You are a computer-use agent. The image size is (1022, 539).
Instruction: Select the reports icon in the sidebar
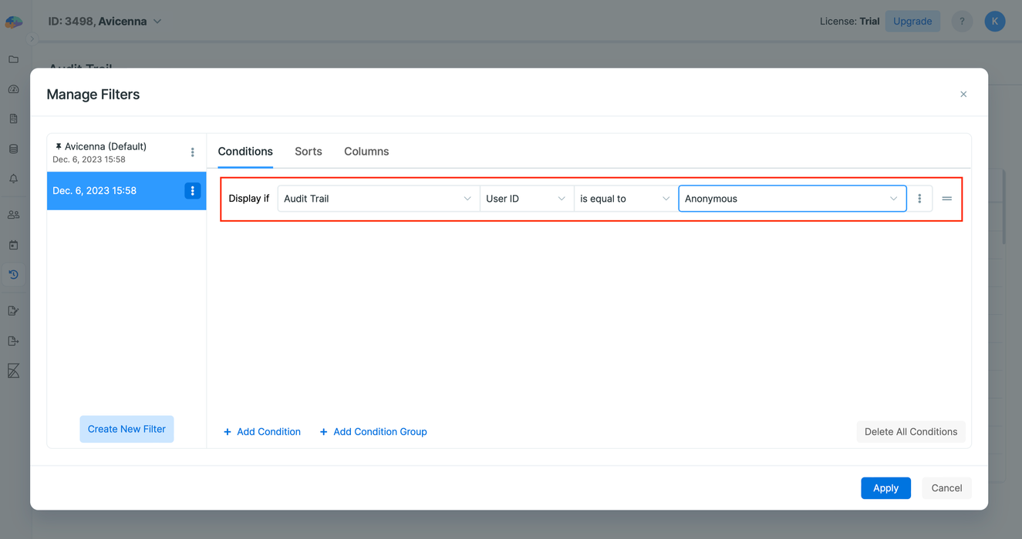click(13, 119)
